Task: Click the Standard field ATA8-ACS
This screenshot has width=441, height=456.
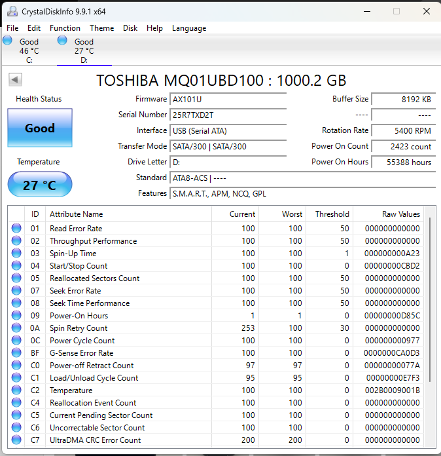Action: tap(302, 178)
